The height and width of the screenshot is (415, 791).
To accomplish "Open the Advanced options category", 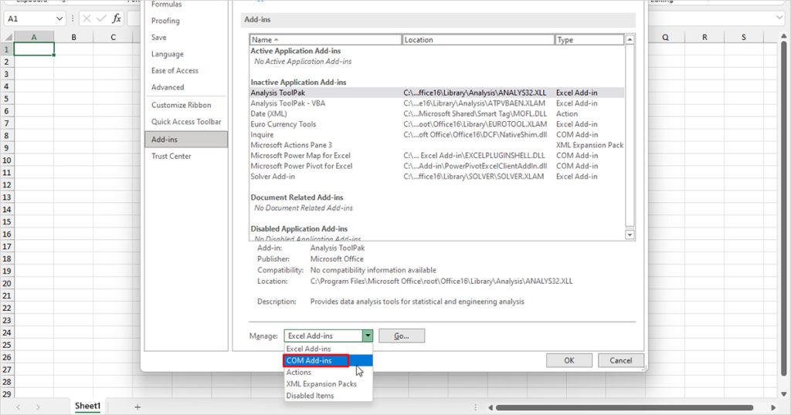I will [186, 87].
